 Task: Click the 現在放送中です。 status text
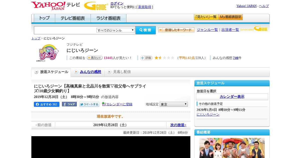(111, 117)
